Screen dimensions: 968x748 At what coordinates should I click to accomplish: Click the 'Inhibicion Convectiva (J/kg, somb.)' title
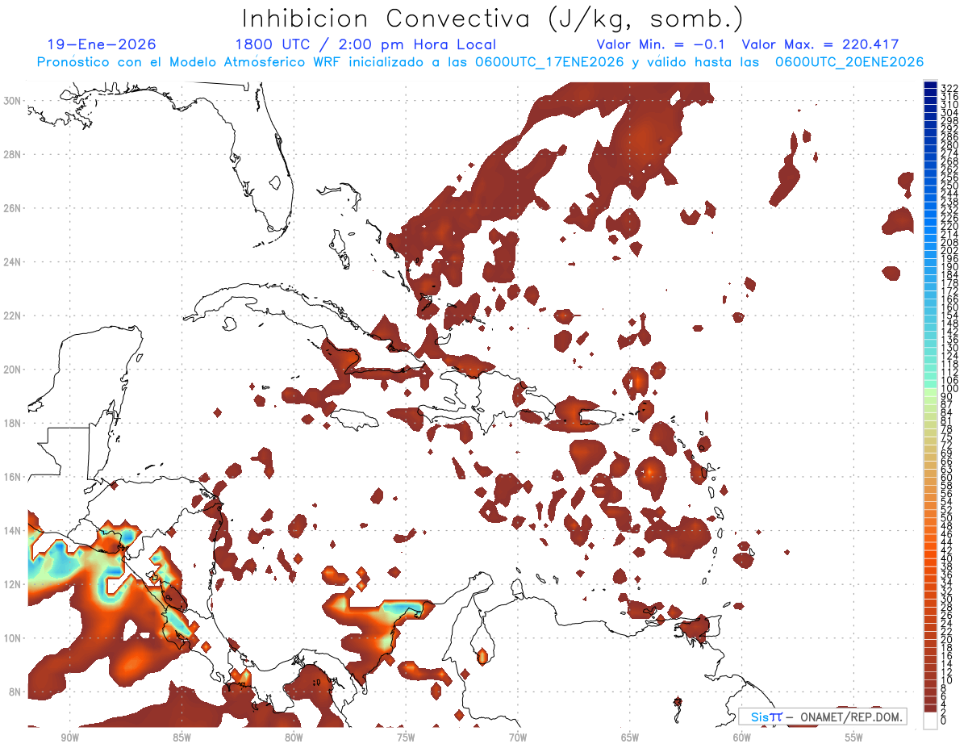(493, 19)
